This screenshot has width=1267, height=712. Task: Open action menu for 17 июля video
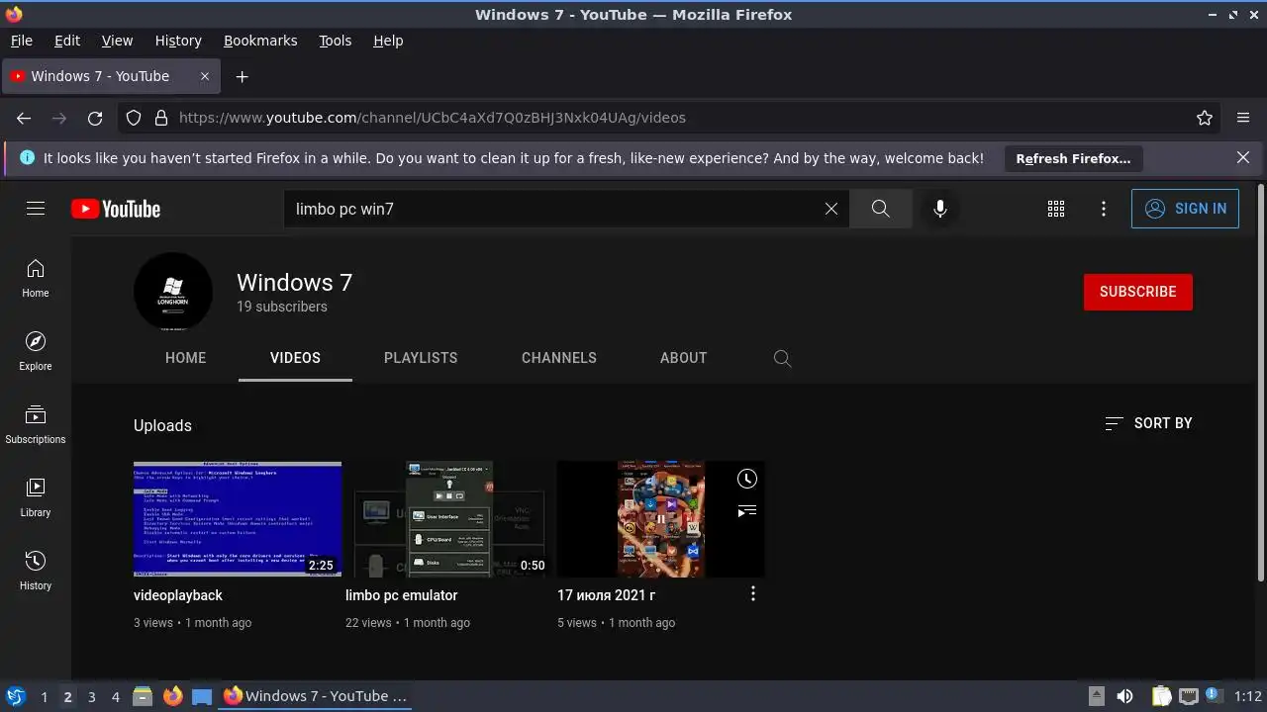(753, 593)
